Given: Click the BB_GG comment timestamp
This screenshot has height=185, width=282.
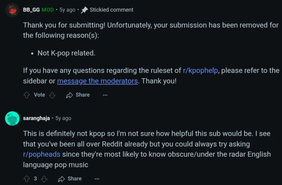Looking at the screenshot, I should click(x=67, y=10).
